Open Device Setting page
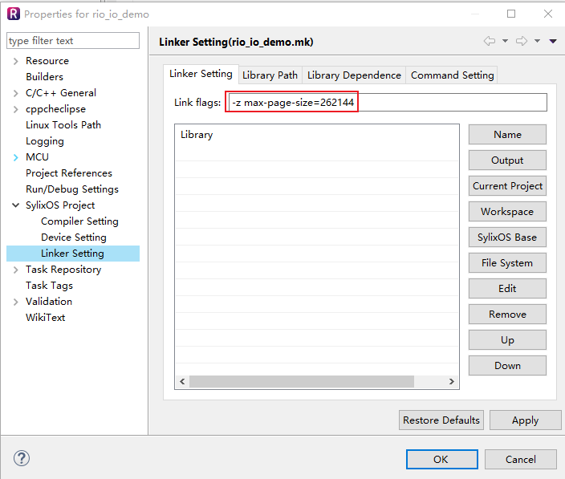565x479 pixels. pyautogui.click(x=74, y=237)
